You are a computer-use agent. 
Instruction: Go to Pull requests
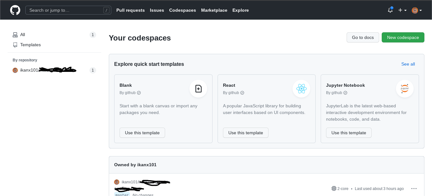coord(131,10)
